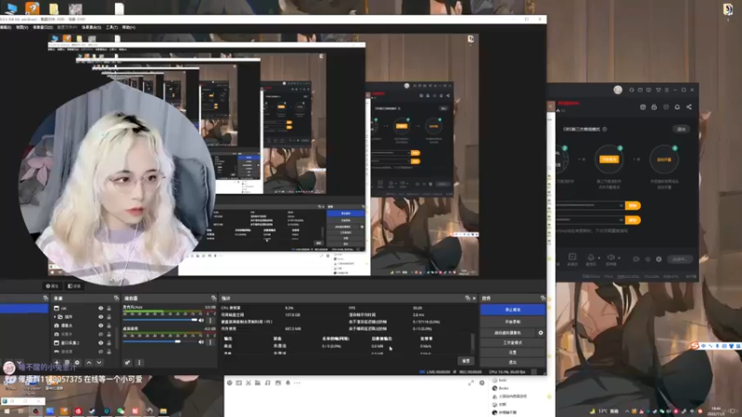Image resolution: width=742 pixels, height=417 pixels.
Task: Click the 退出 exit button in Controls
Action: 513,362
